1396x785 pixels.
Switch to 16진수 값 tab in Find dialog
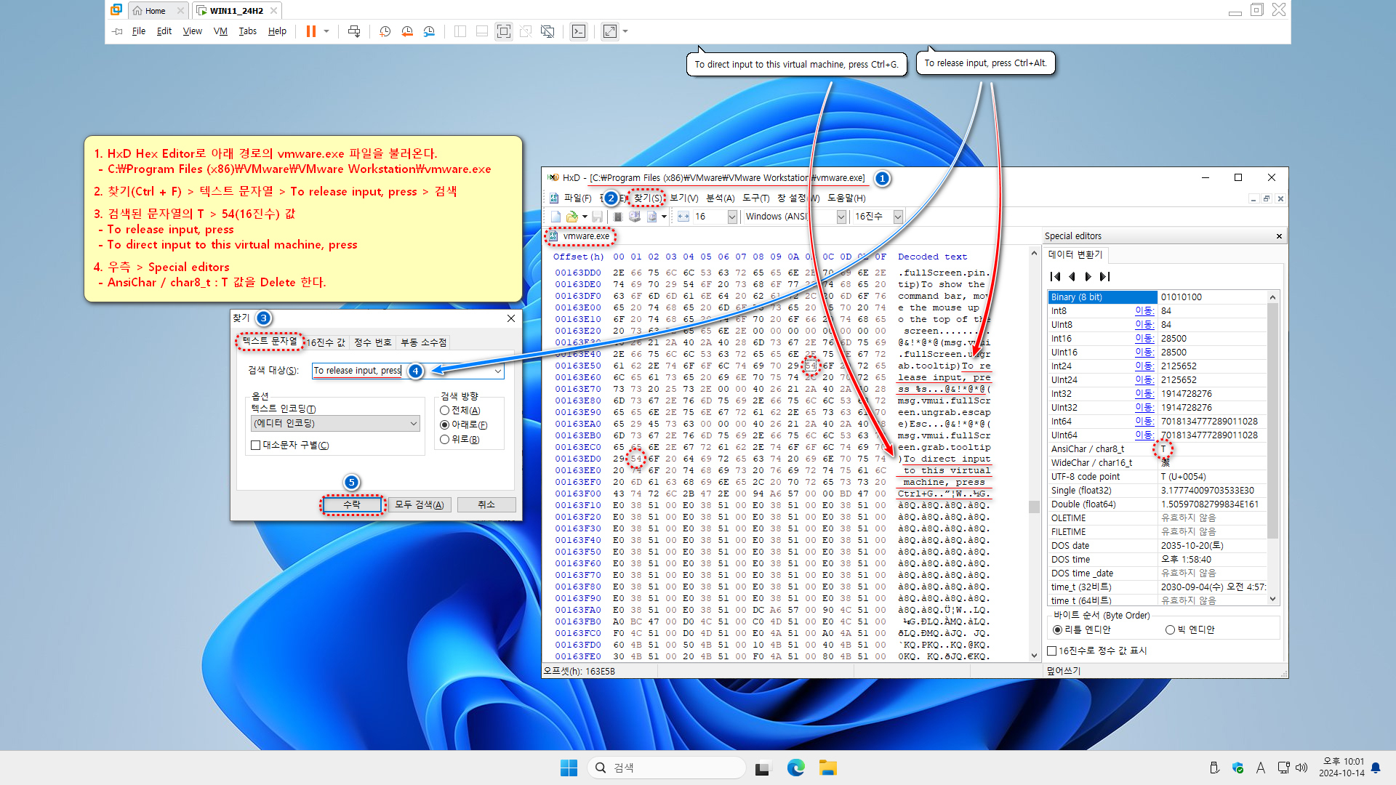pyautogui.click(x=326, y=342)
